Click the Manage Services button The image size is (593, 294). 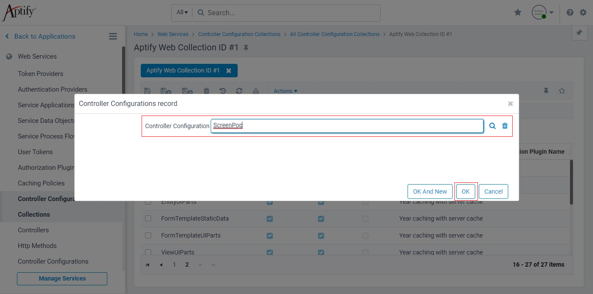62,279
